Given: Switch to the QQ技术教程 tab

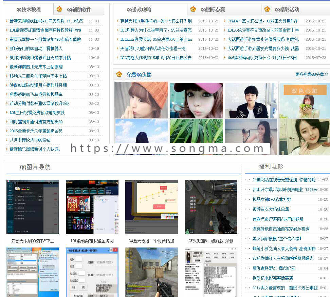Looking at the screenshot, I should click(29, 9).
